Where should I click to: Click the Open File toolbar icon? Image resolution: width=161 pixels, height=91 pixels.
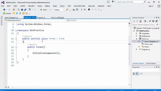19,10
